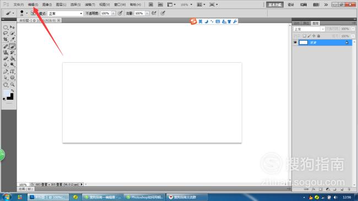The image size is (358, 201).
Task: Toggle lock transparent pixels
Action: coord(304,36)
